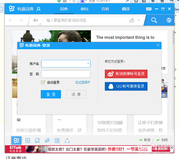The height and width of the screenshot is (159, 179).
Task: Open the 50张照片回顾 article card
Action: (x=110, y=125)
